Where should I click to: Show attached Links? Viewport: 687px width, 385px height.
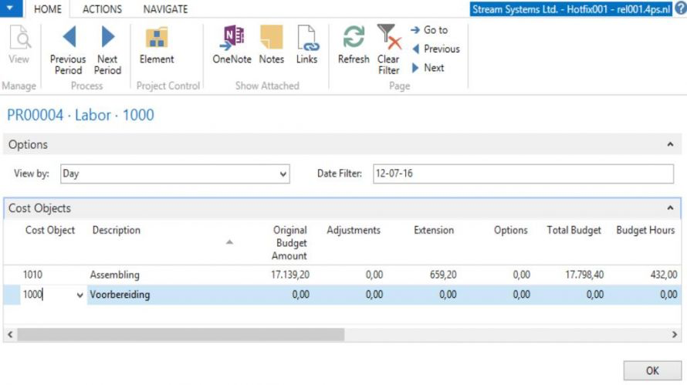[306, 39]
